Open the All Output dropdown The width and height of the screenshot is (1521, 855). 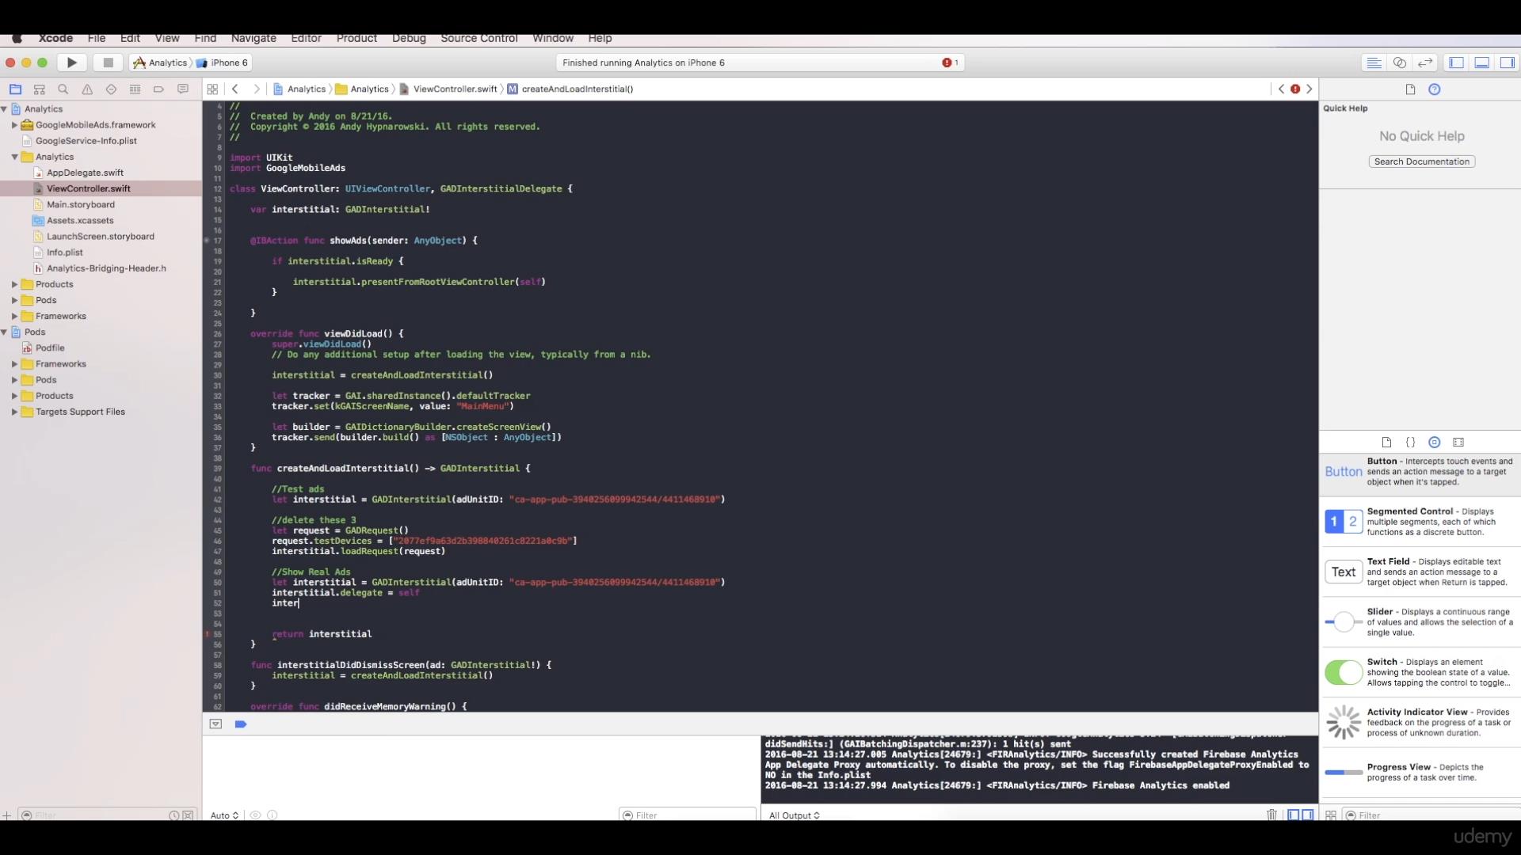795,815
